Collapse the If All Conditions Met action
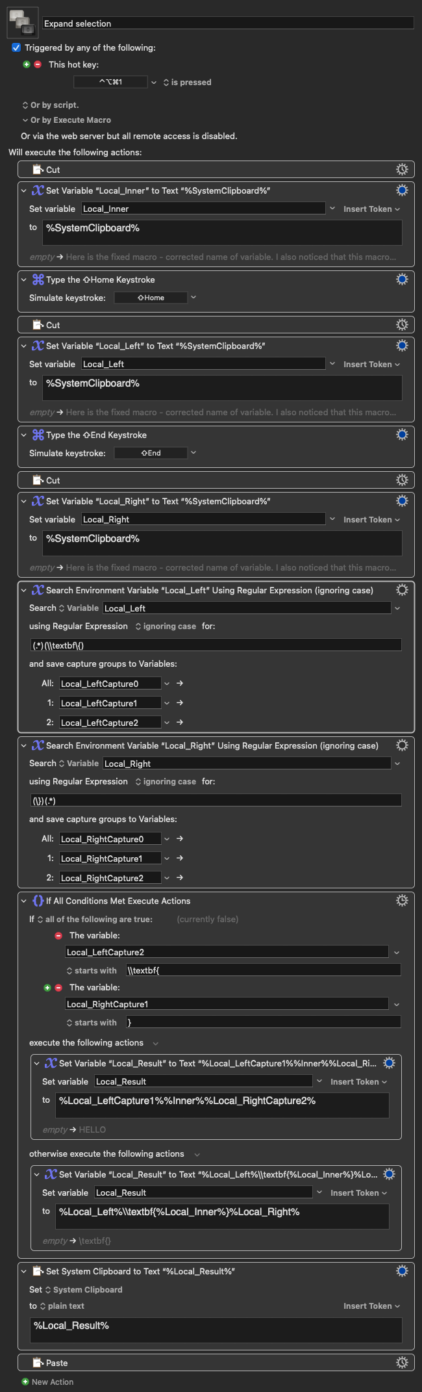The height and width of the screenshot is (1392, 422). (x=24, y=901)
